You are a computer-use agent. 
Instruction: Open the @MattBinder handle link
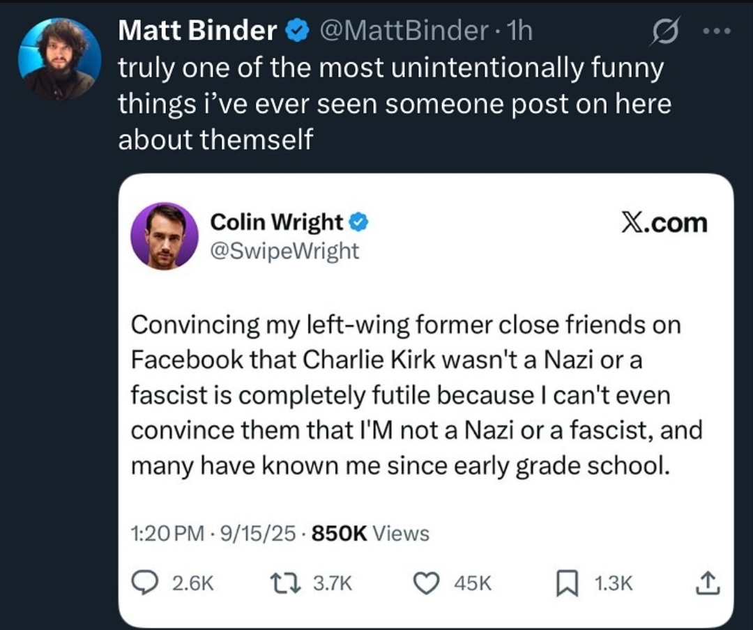(404, 31)
